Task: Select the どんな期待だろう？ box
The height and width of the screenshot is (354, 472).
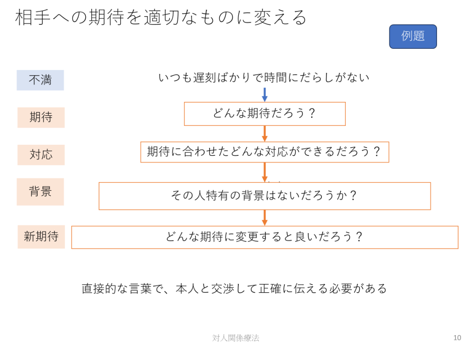Action: tap(265, 114)
